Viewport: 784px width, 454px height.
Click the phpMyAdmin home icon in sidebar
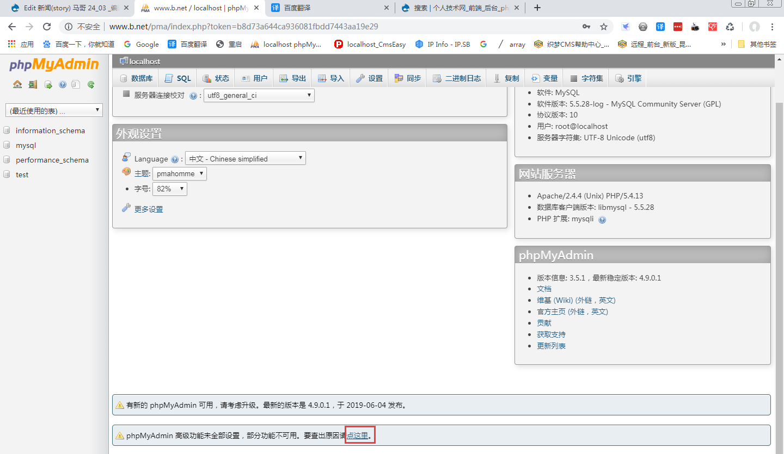17,84
